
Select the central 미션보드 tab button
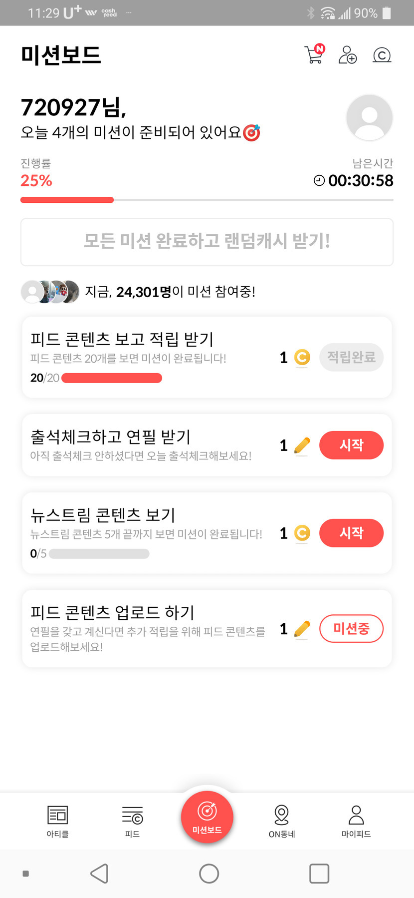coord(207,817)
